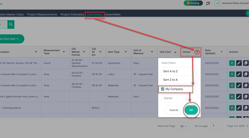Click the '01 00 00 - General Requirements' cell

pos(79,63)
